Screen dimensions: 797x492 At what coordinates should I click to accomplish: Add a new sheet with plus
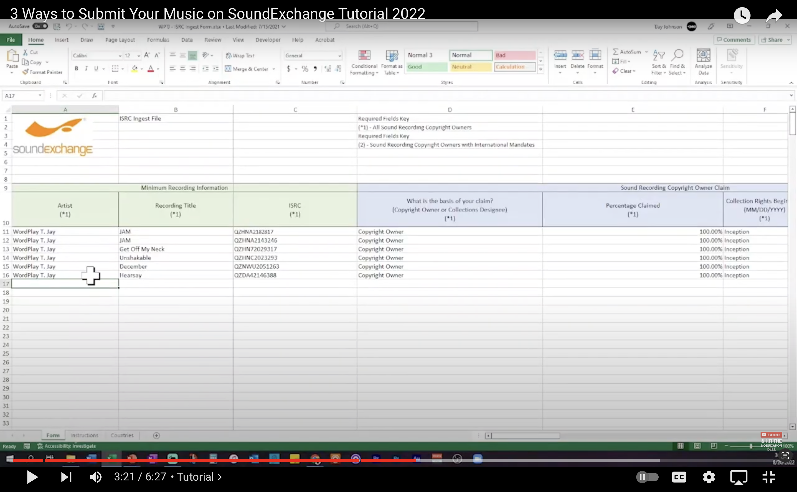tap(156, 435)
